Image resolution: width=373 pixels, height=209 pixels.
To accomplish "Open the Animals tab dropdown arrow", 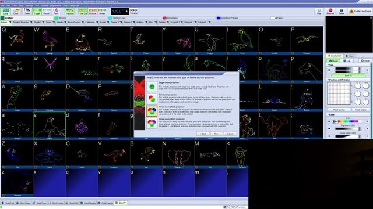I will pos(10,23).
